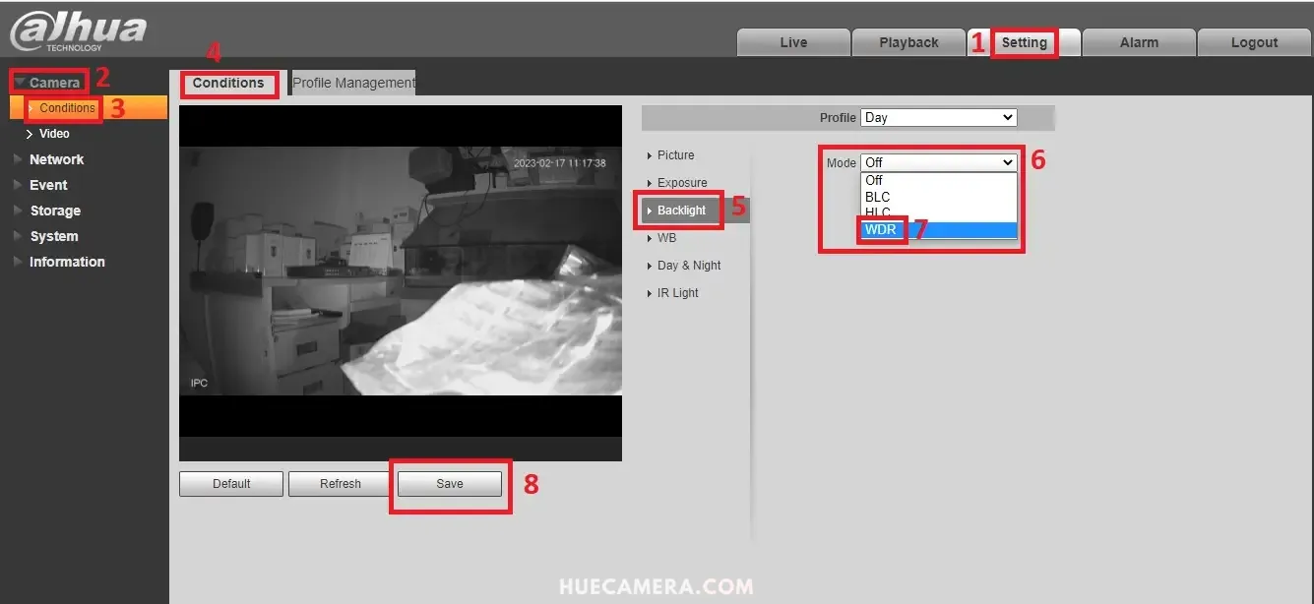Select BLC from the Mode list
1314x604 pixels.
click(876, 197)
